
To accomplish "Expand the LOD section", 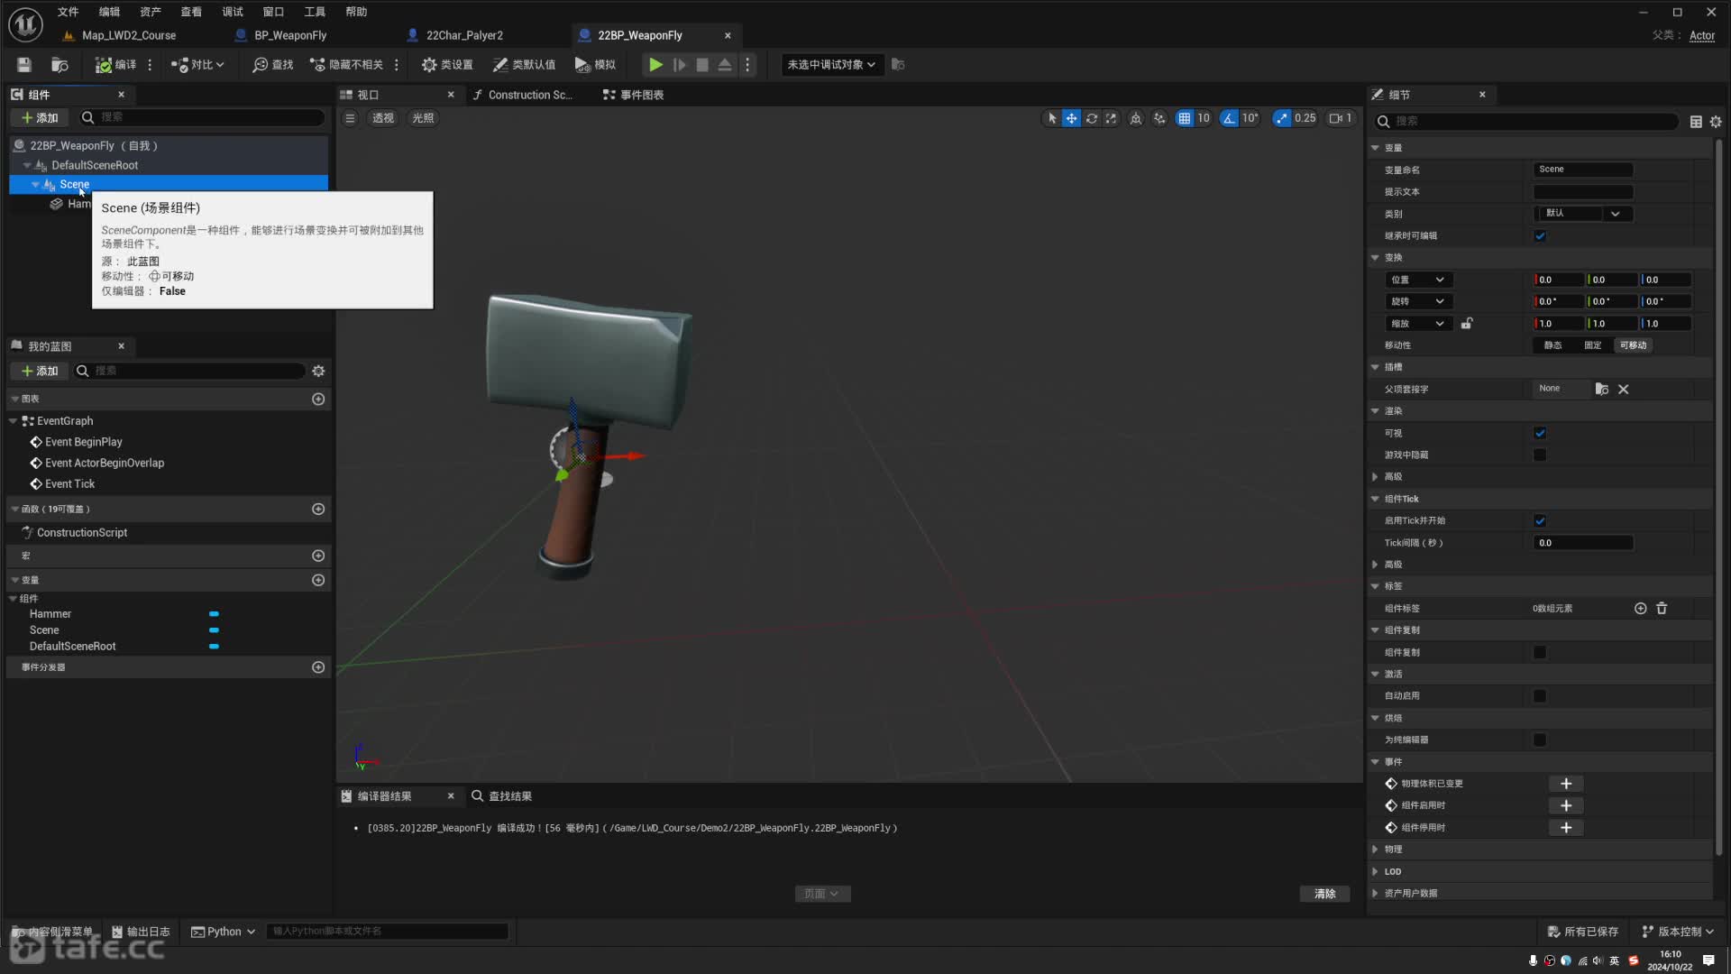I will click(1375, 872).
